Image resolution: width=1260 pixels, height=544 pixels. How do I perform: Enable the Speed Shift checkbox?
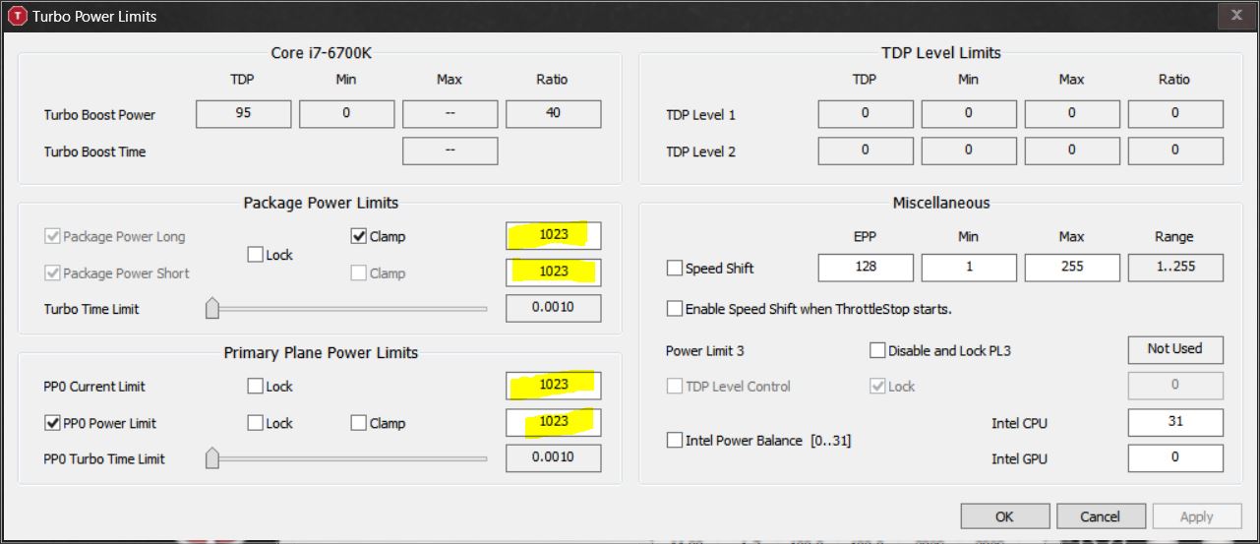click(675, 268)
